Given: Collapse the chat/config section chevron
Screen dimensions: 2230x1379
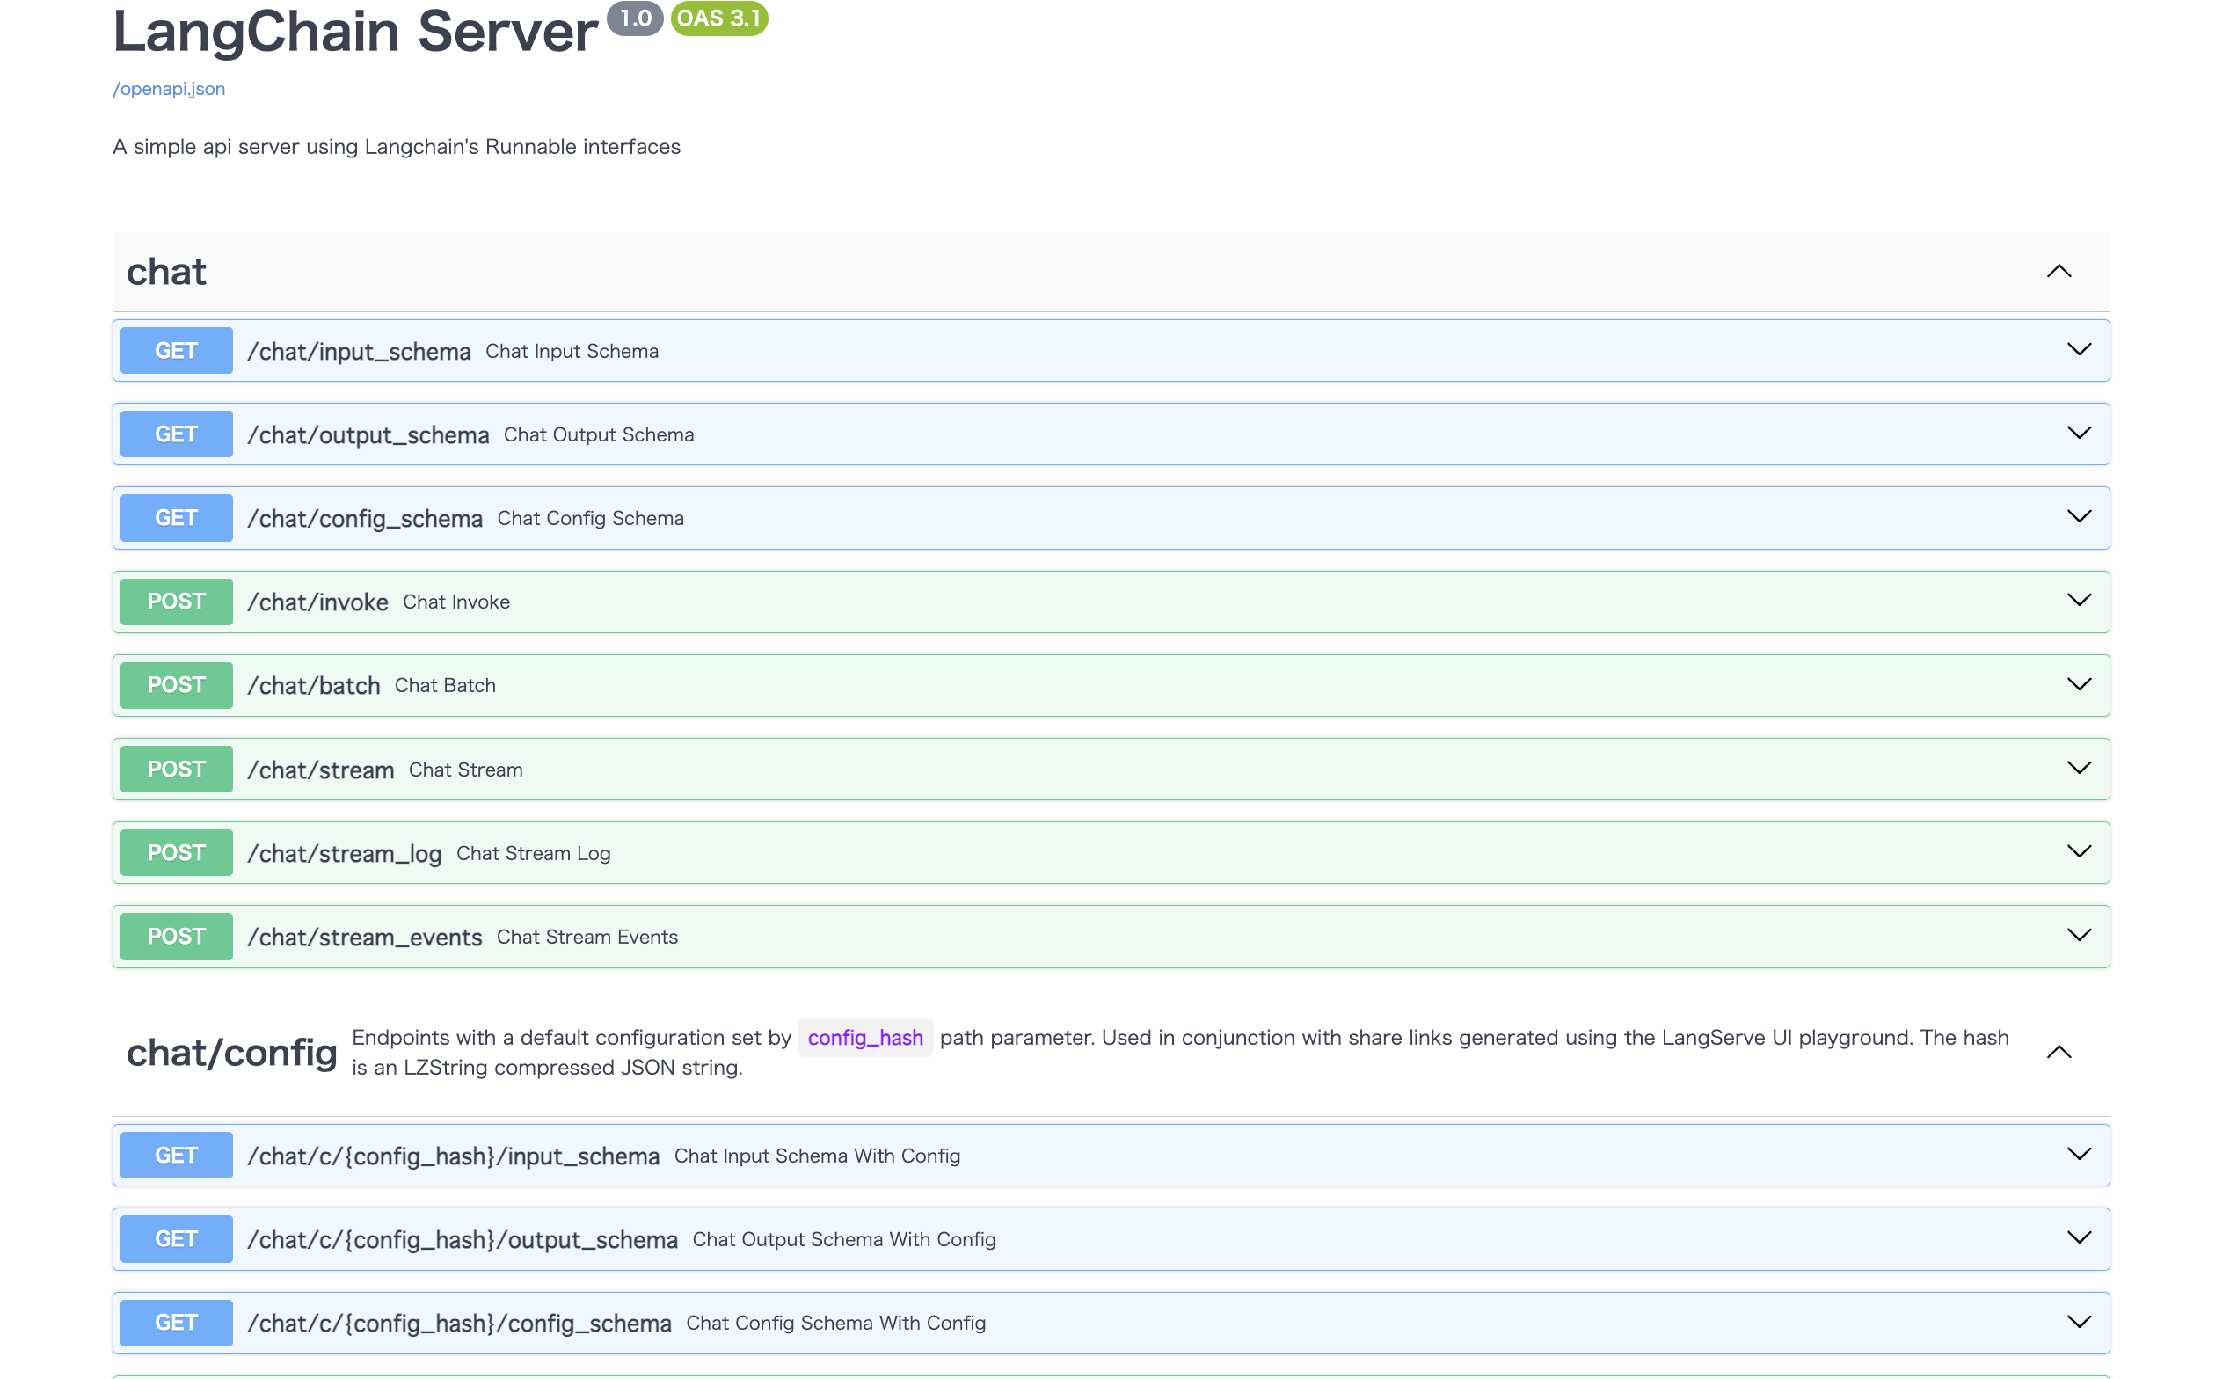Looking at the screenshot, I should click(2058, 1053).
